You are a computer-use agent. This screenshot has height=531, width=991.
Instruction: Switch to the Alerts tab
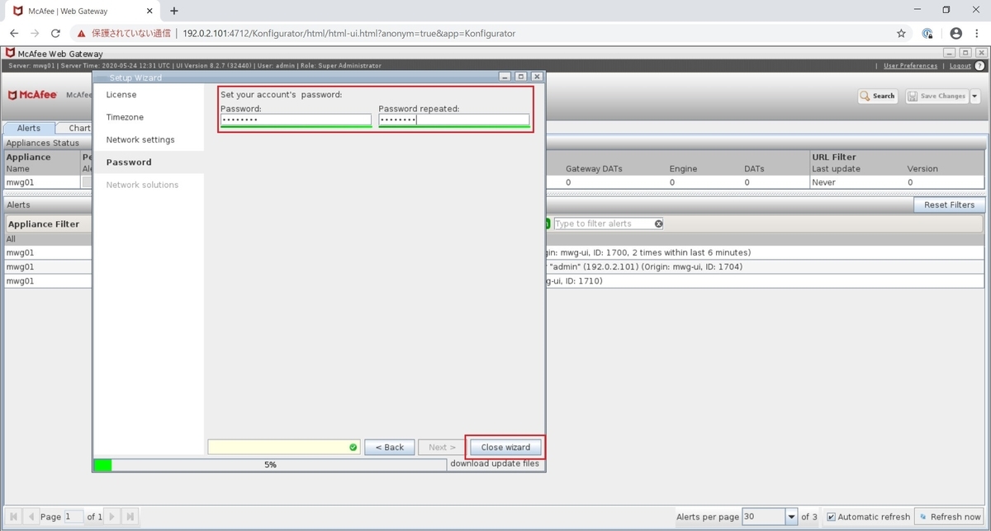coord(29,128)
